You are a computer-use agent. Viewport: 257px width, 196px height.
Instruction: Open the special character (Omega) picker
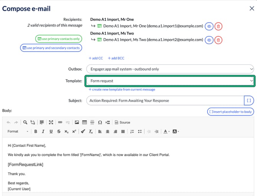coord(100,122)
